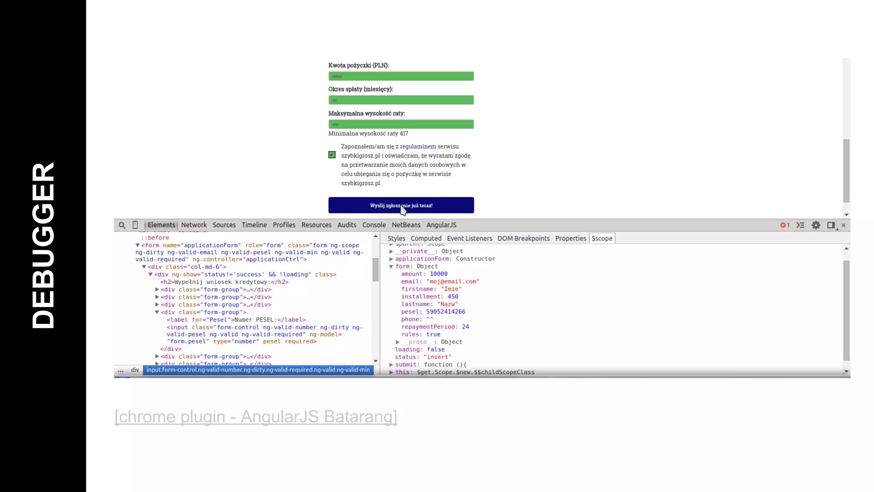Click the Kwota pożyczki input field

401,76
